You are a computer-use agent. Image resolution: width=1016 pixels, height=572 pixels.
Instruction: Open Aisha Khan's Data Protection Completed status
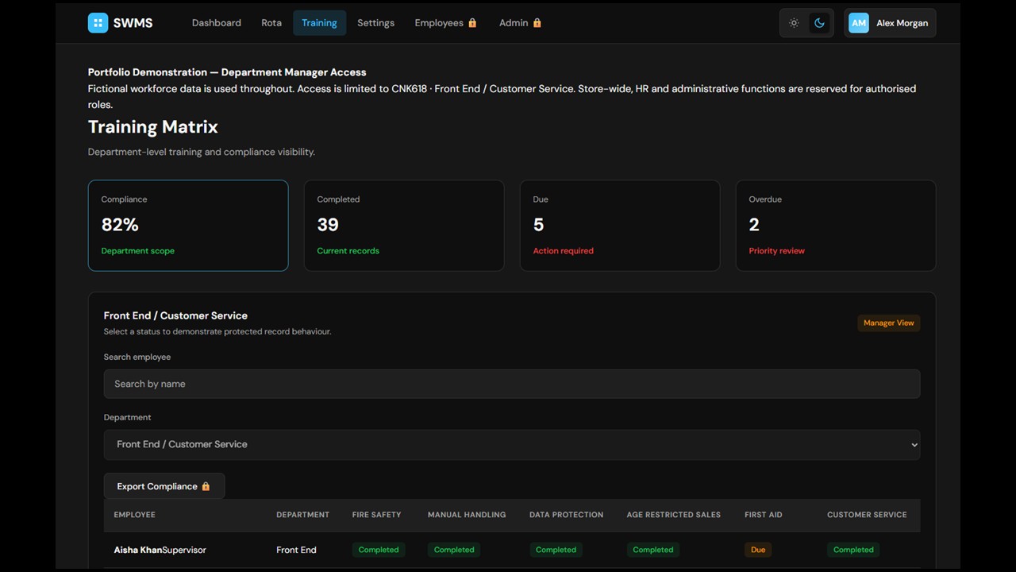pos(556,550)
